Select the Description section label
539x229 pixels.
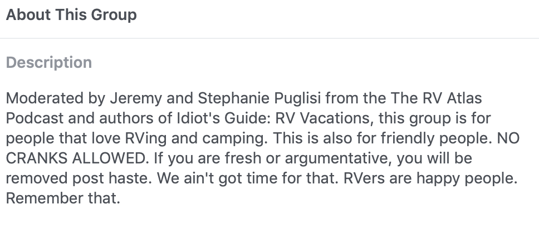point(49,62)
